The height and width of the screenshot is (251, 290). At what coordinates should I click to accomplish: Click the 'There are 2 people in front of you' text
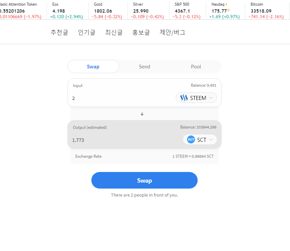coord(145,195)
